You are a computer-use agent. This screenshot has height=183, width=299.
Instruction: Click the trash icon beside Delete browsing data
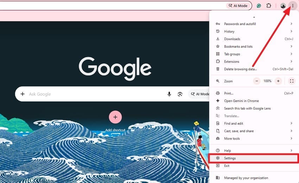(x=218, y=69)
